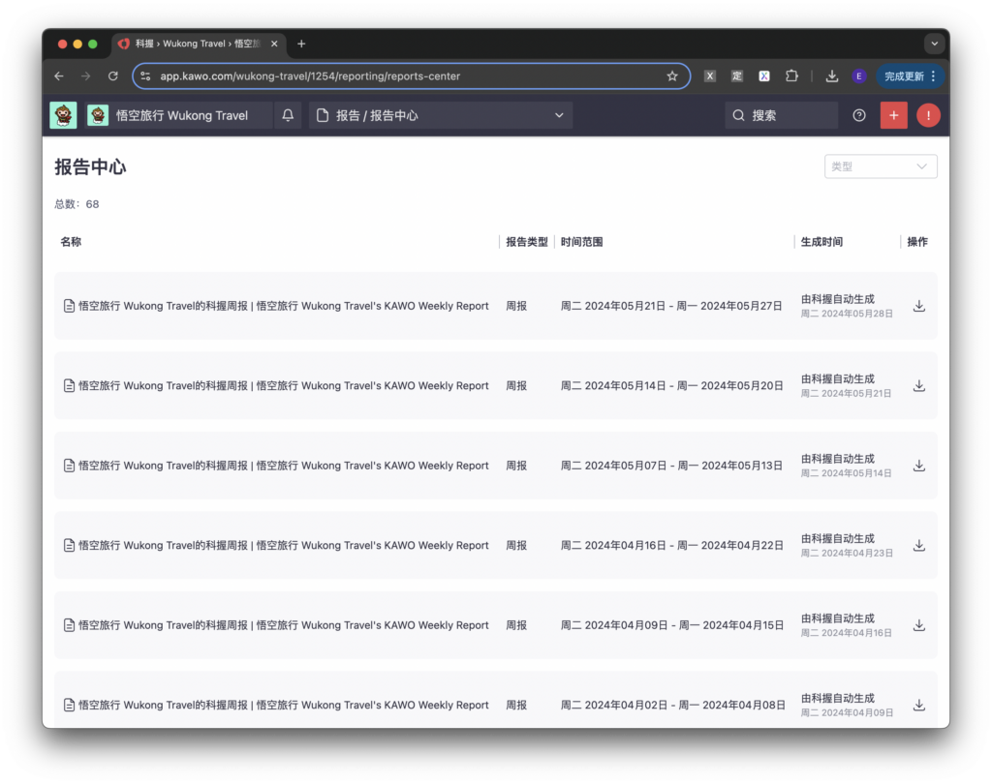Download the May 14–20 weekly report
The height and width of the screenshot is (784, 992).
[x=918, y=386]
